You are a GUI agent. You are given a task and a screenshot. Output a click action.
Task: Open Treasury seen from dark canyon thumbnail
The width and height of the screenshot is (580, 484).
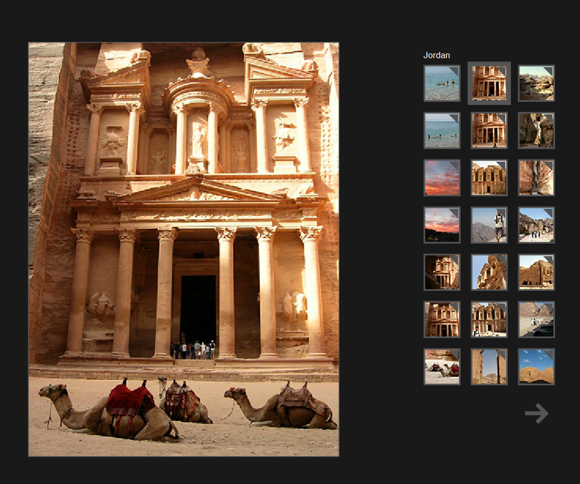tap(442, 272)
